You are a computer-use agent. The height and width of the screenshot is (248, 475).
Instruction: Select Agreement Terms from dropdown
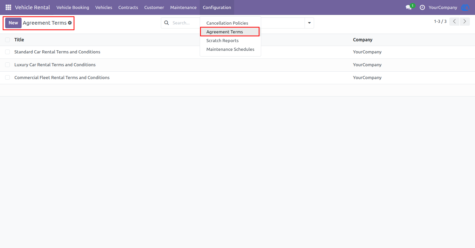tap(230, 32)
